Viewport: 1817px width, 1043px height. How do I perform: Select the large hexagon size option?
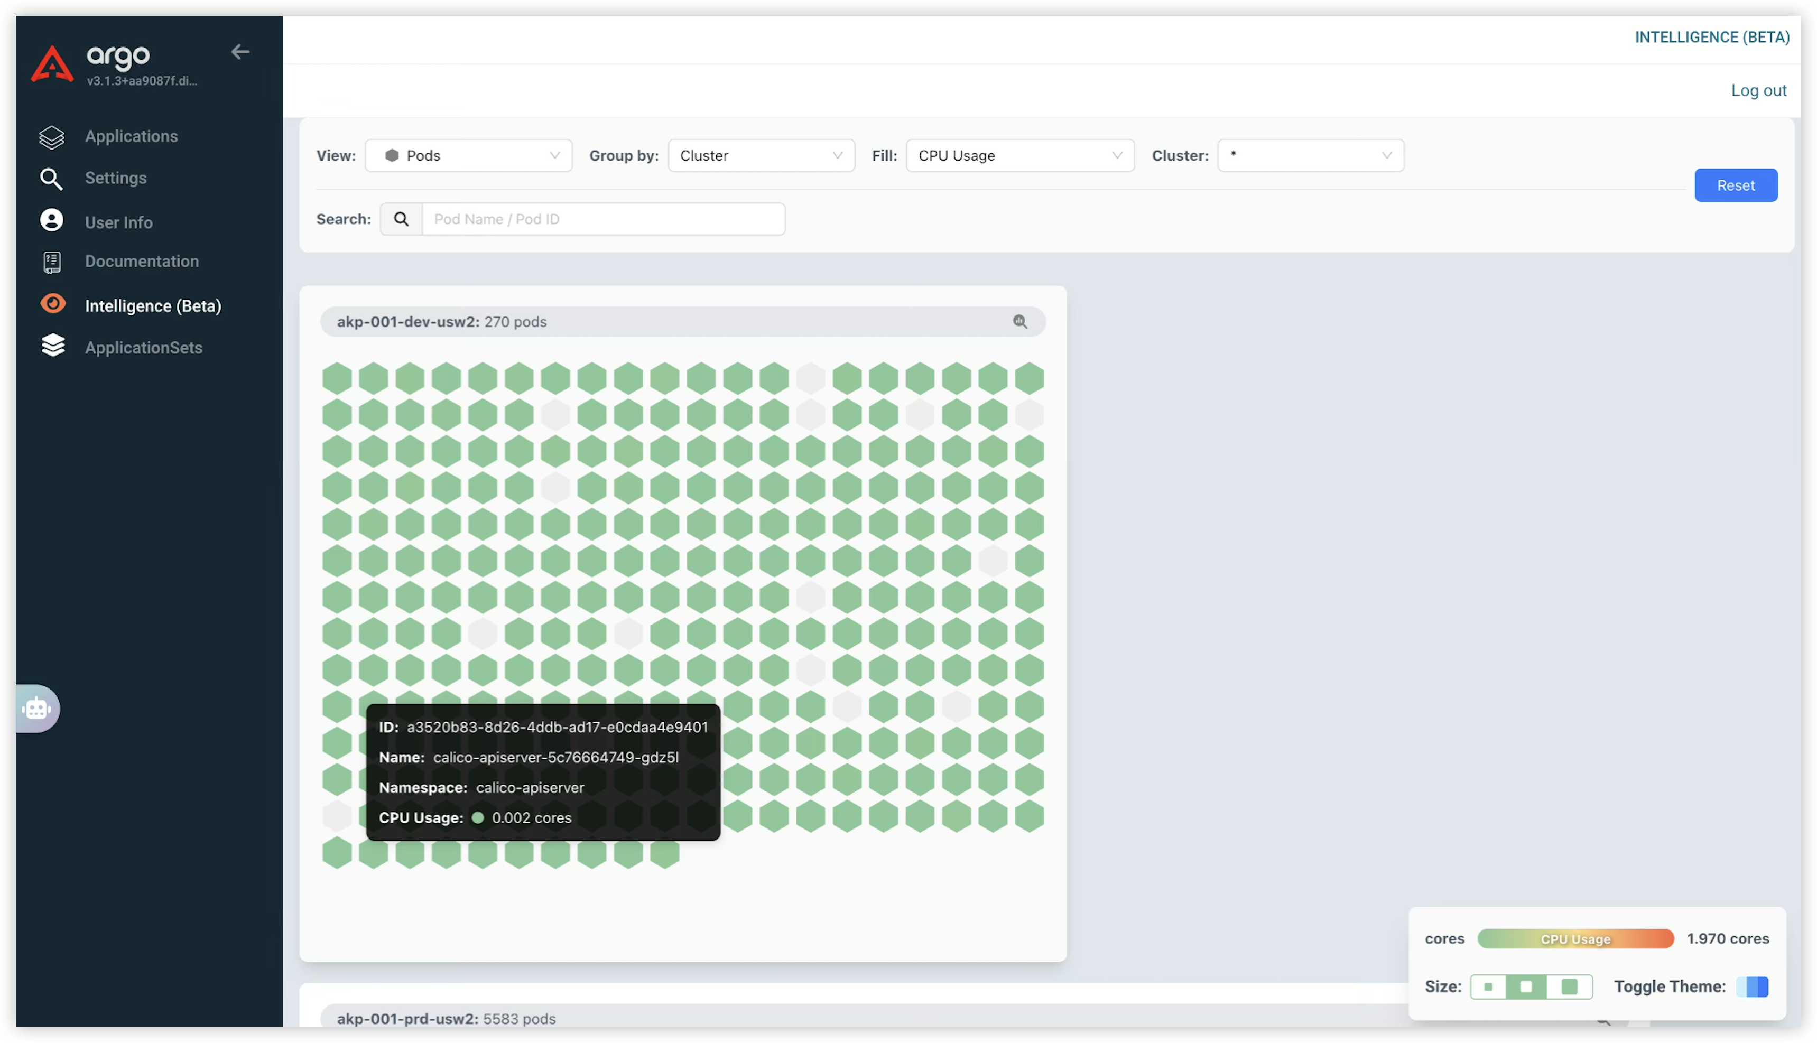click(1569, 986)
